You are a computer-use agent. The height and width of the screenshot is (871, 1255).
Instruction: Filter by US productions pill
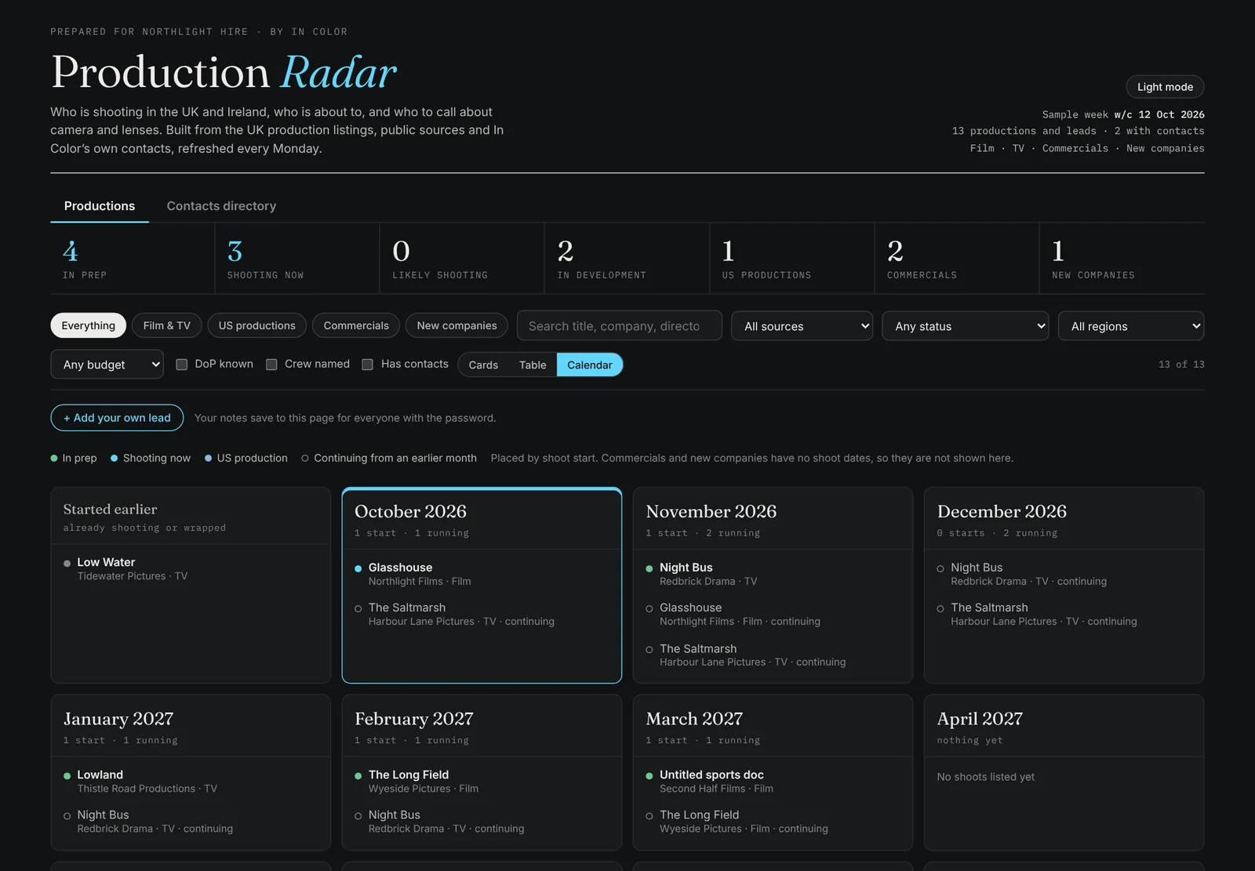(x=256, y=325)
